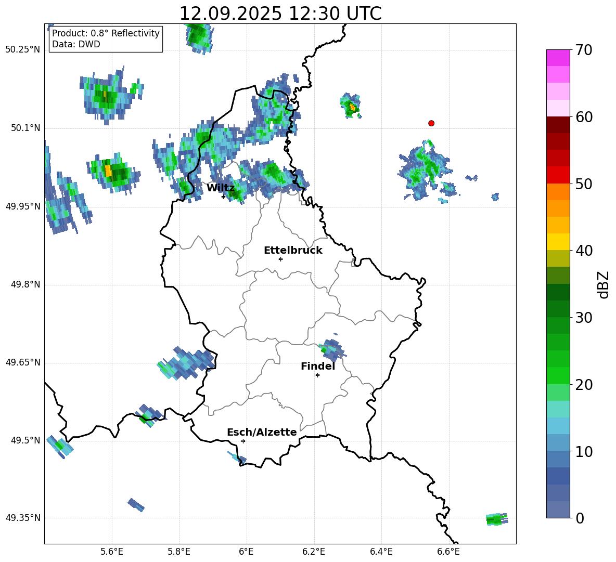Click the 49.8°N latitude tick label
The height and width of the screenshot is (562, 616).
click(x=22, y=284)
